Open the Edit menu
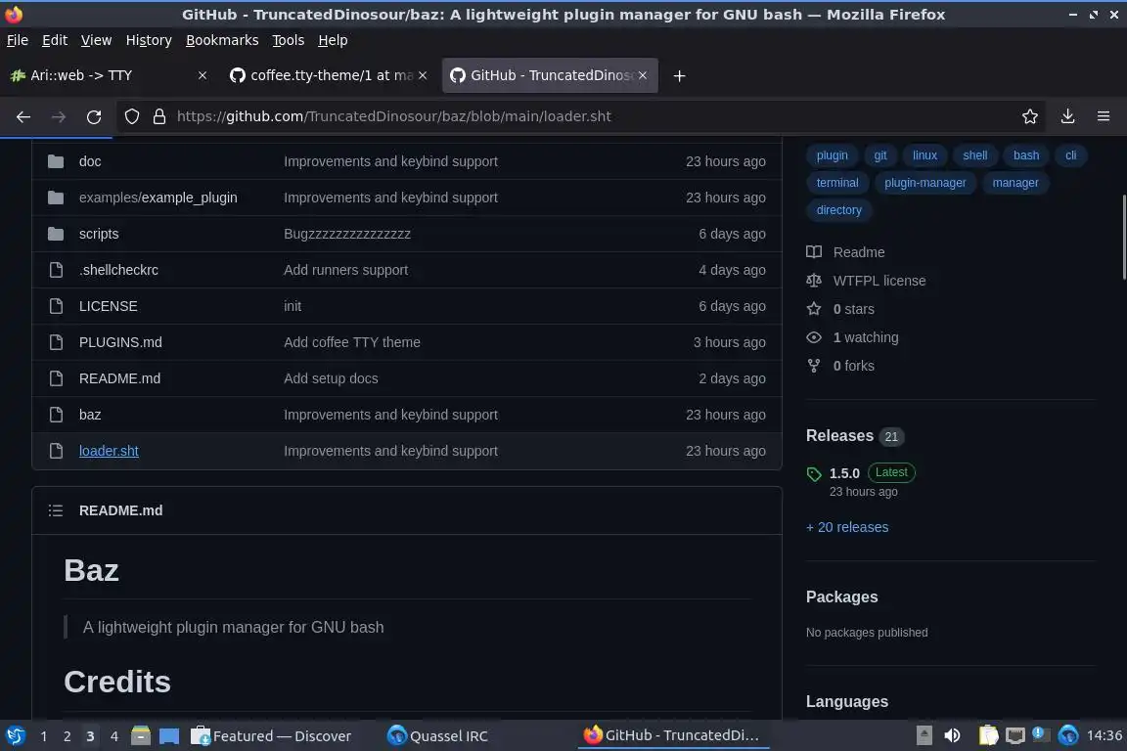Viewport: 1127px width, 751px height. (x=55, y=40)
